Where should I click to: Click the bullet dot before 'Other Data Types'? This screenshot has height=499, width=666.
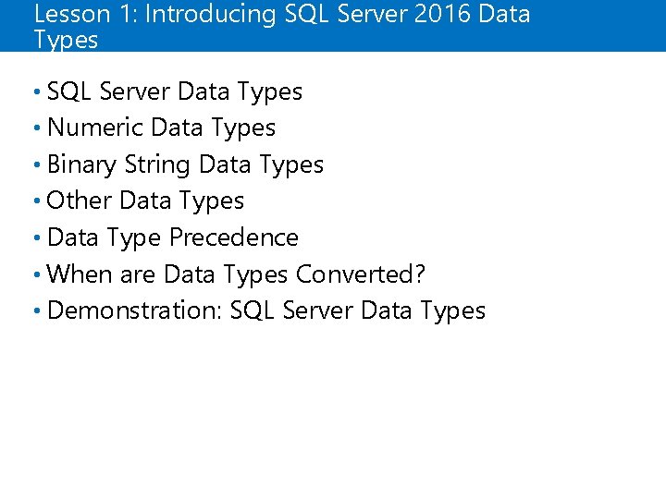click(x=36, y=201)
